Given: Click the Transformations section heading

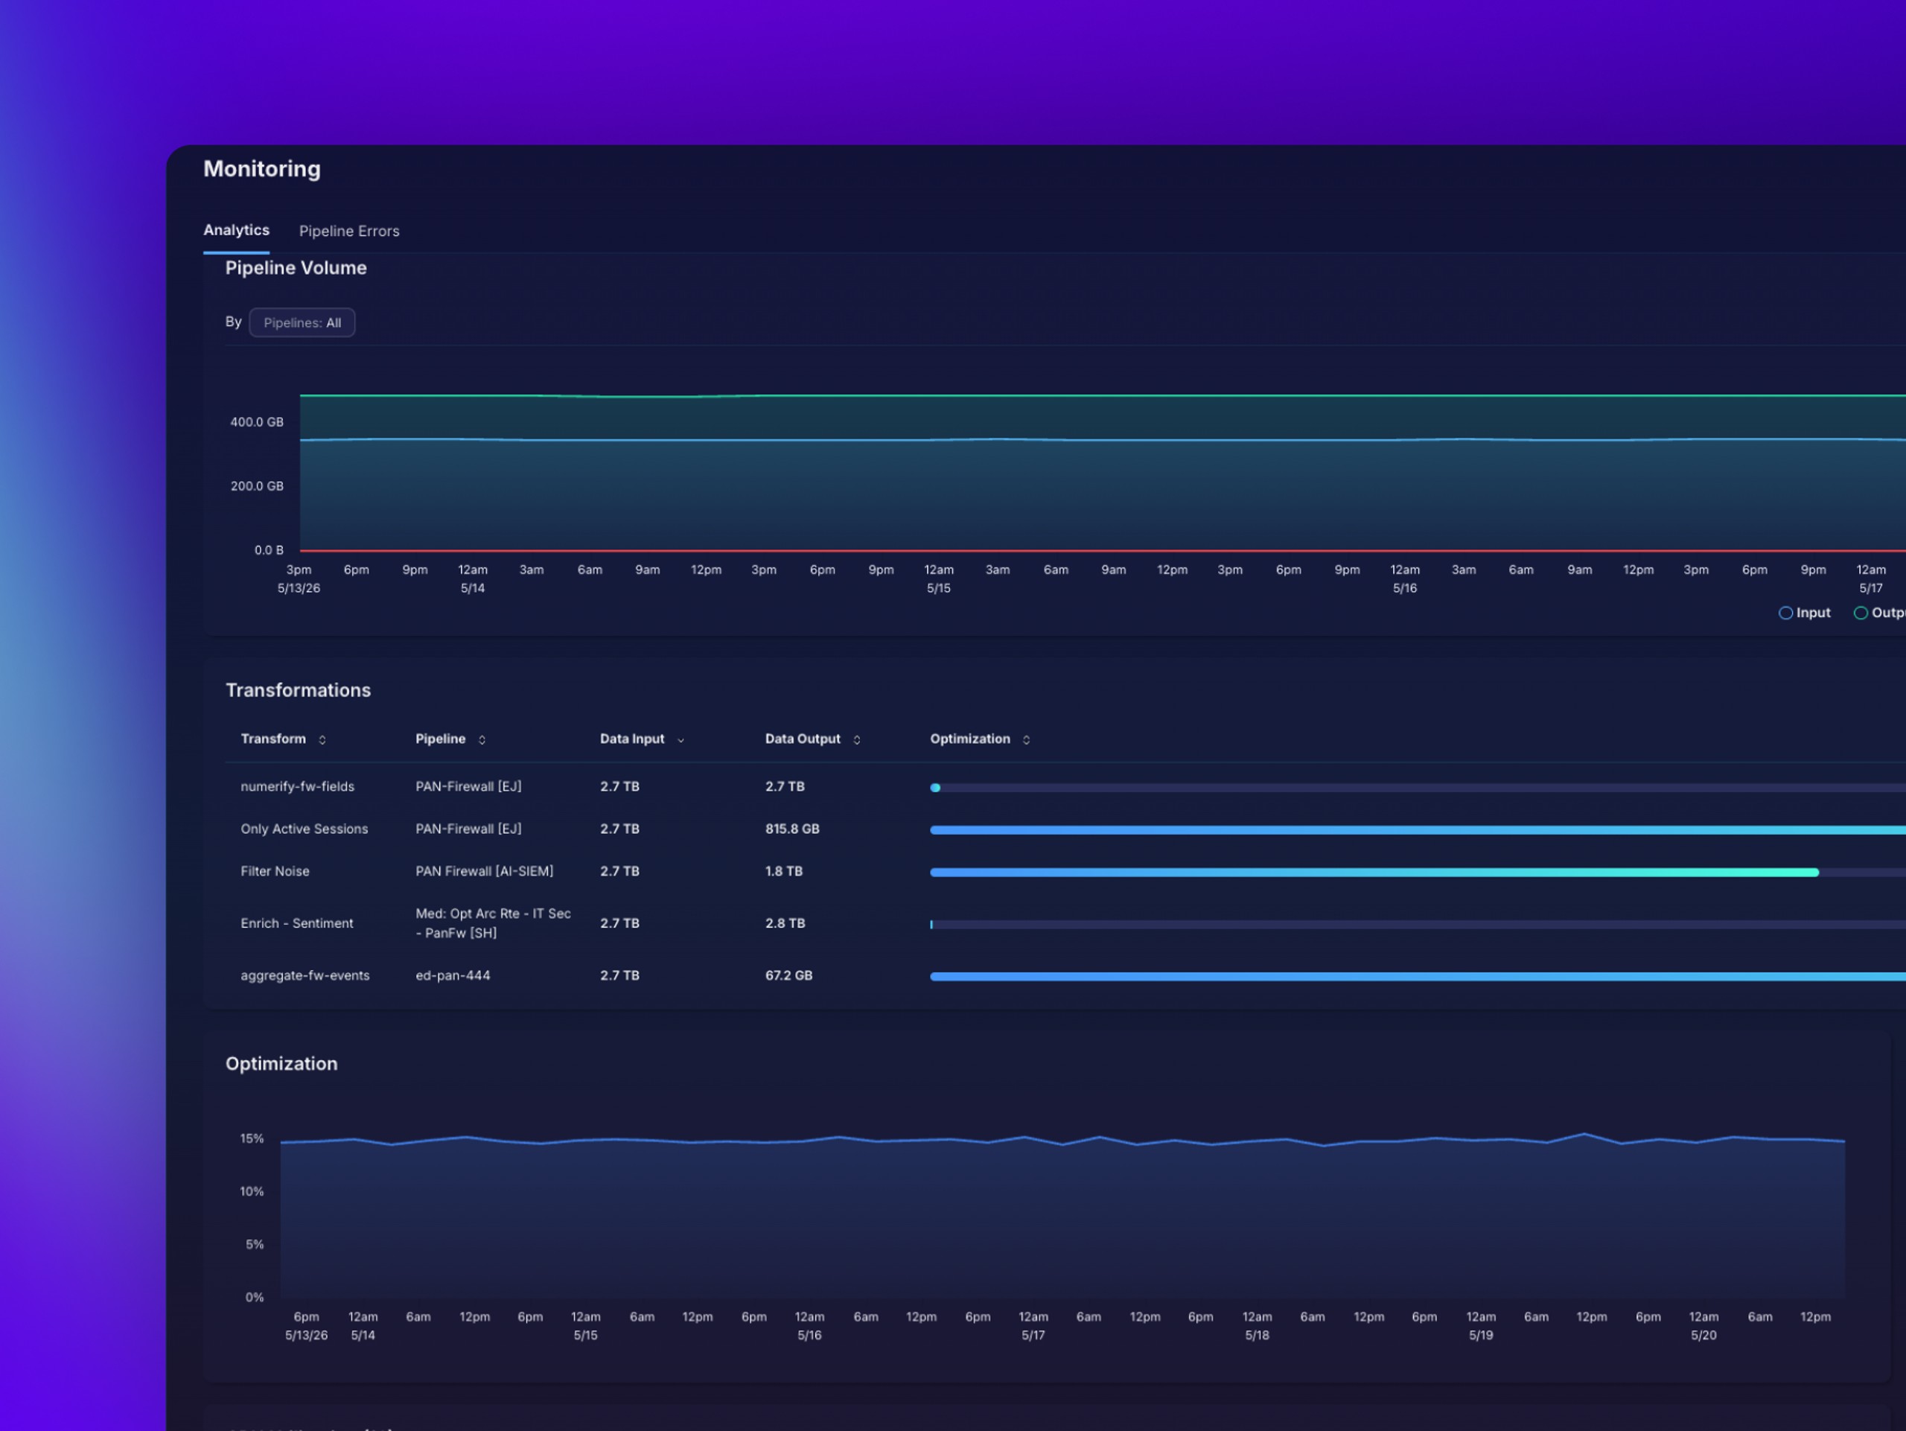Looking at the screenshot, I should tap(298, 690).
